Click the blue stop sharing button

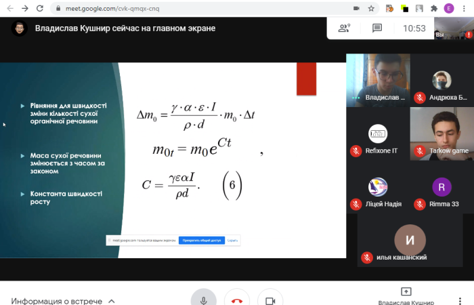(x=201, y=241)
